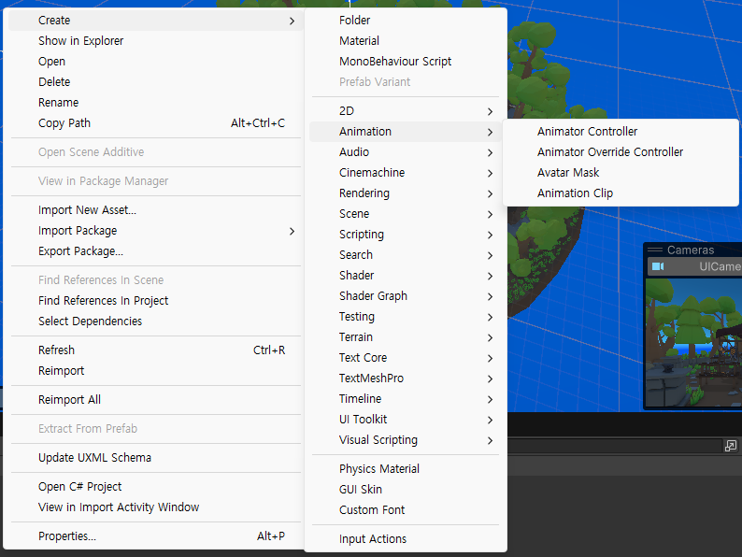Expand the Scene submenu
Screen dimensions: 742x557
pos(406,214)
